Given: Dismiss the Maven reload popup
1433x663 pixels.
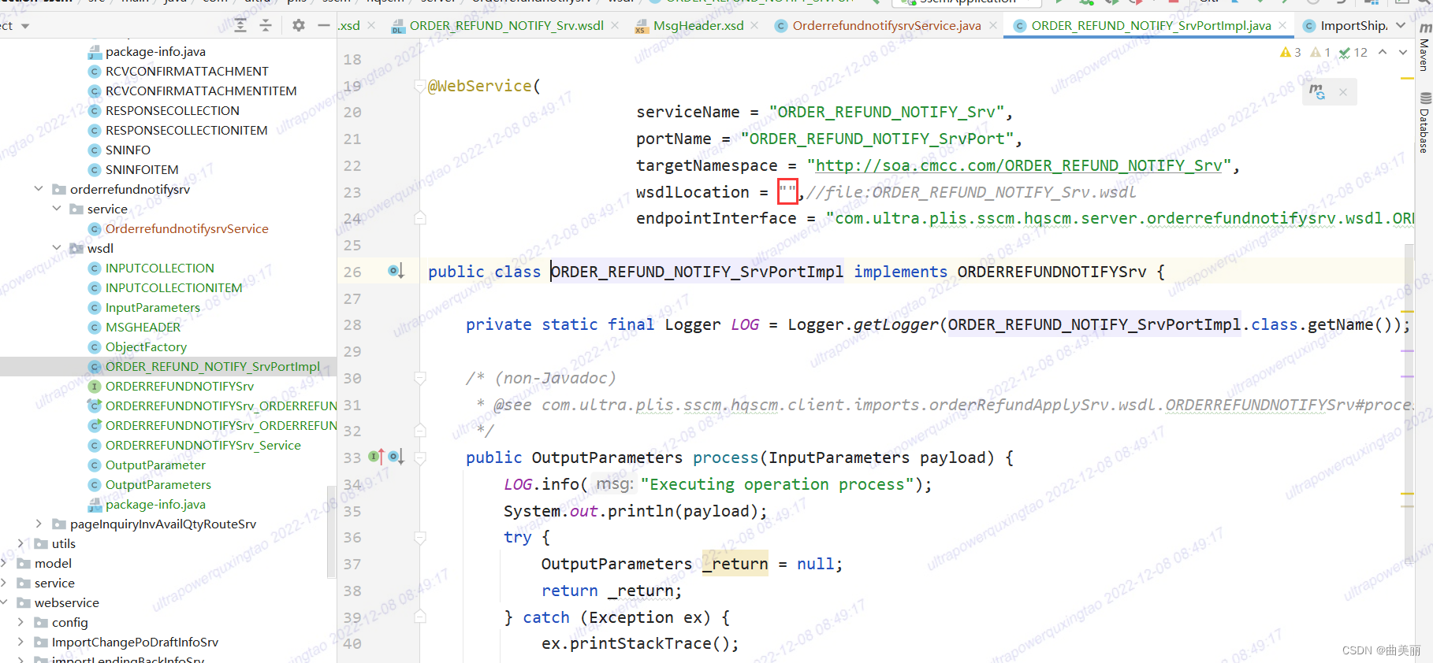Looking at the screenshot, I should [1342, 92].
